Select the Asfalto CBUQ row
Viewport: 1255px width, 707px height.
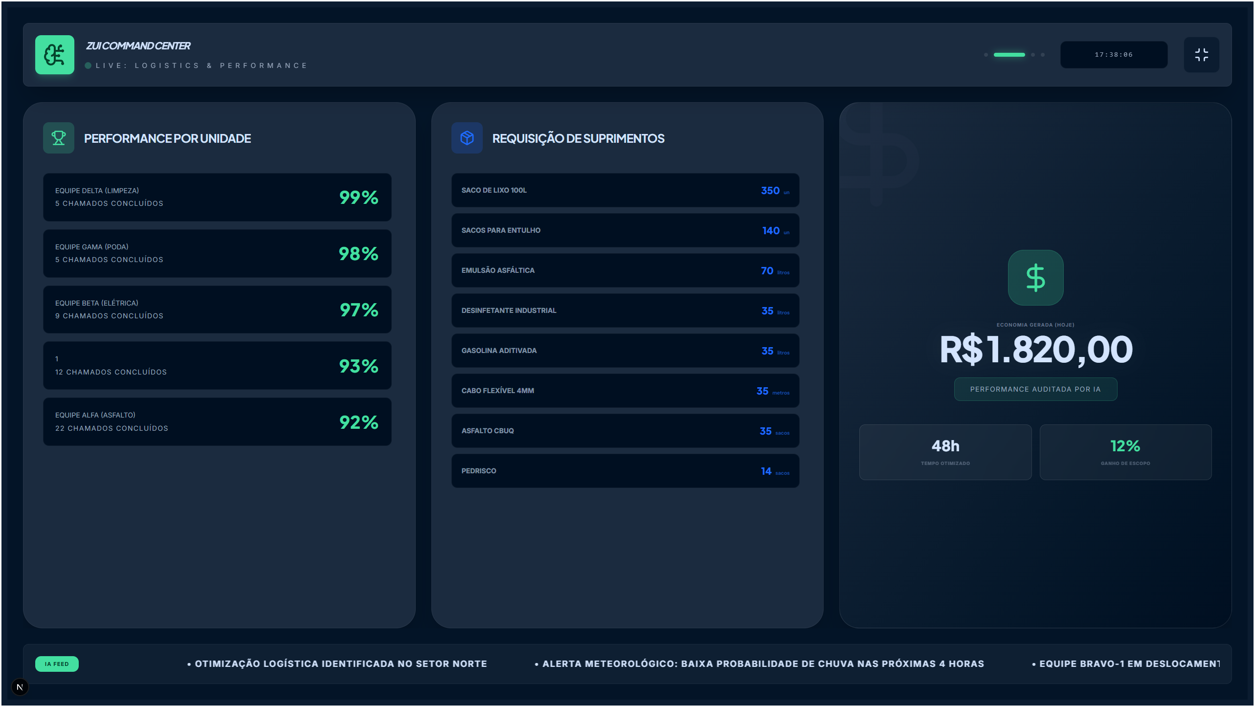point(625,431)
